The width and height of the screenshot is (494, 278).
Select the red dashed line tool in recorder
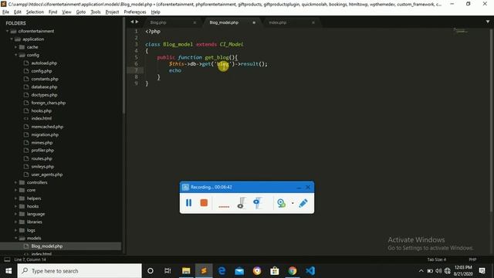224,206
